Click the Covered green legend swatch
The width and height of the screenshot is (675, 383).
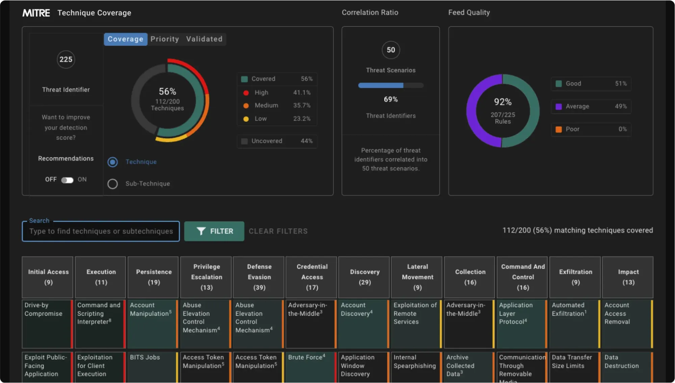coord(244,79)
